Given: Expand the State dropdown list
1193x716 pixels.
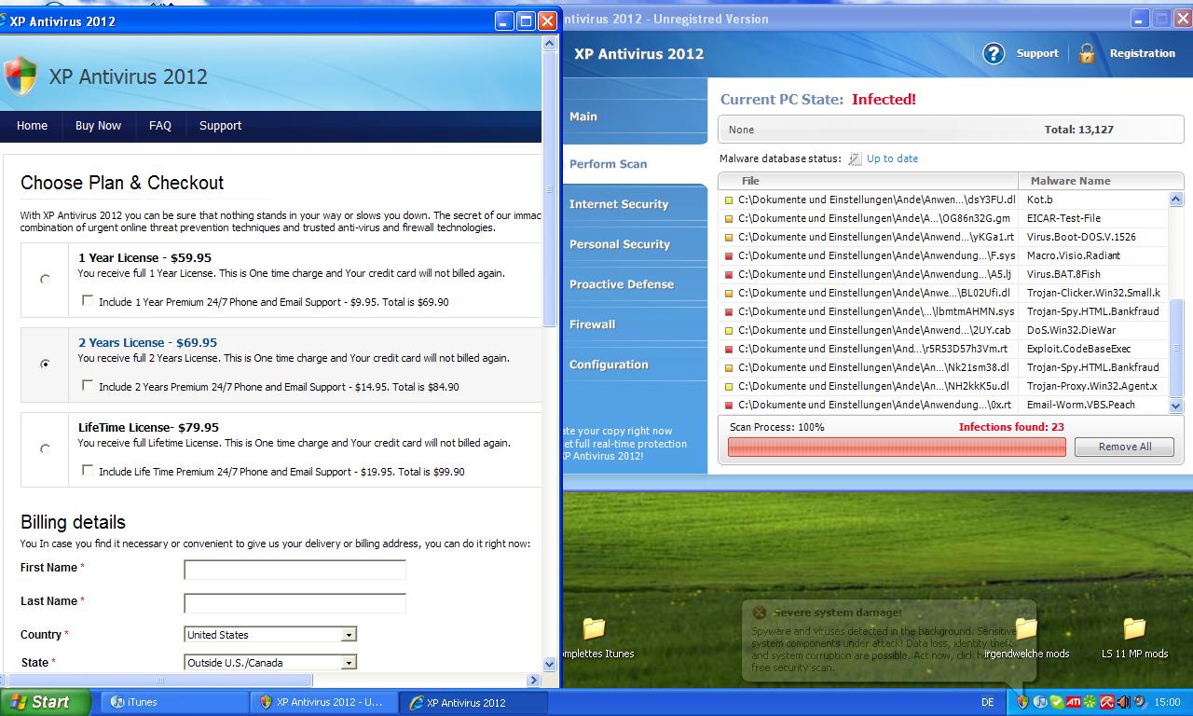Looking at the screenshot, I should tap(349, 663).
